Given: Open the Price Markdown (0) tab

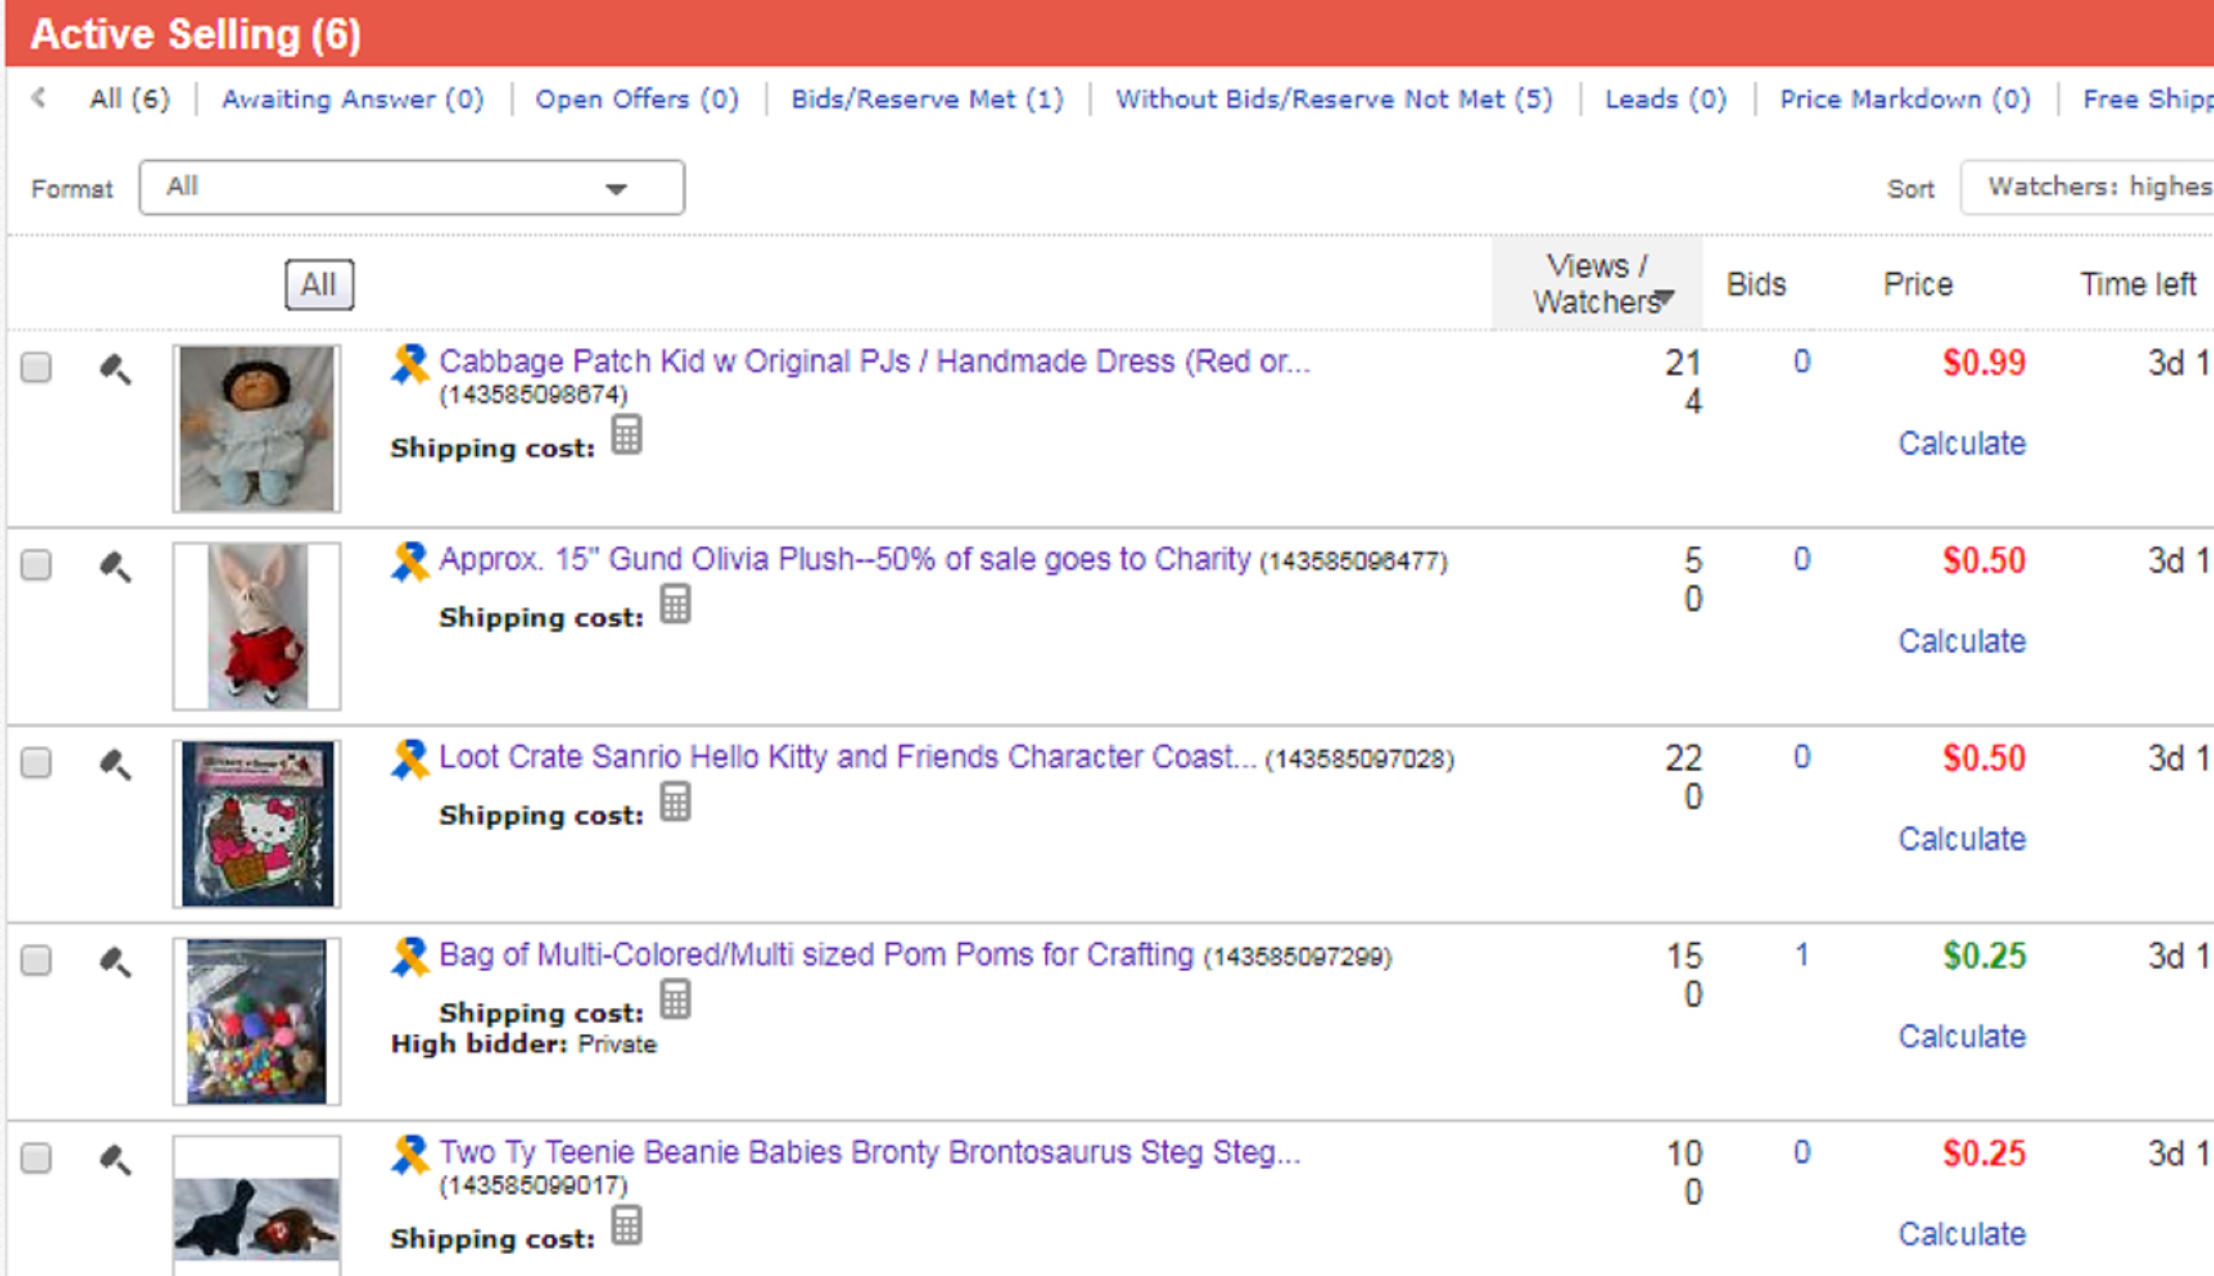Looking at the screenshot, I should (x=1905, y=99).
